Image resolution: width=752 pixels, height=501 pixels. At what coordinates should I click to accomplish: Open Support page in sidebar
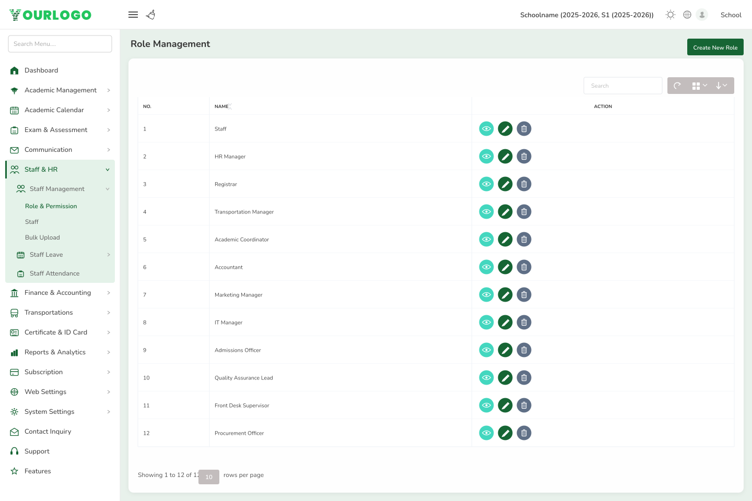click(60, 451)
